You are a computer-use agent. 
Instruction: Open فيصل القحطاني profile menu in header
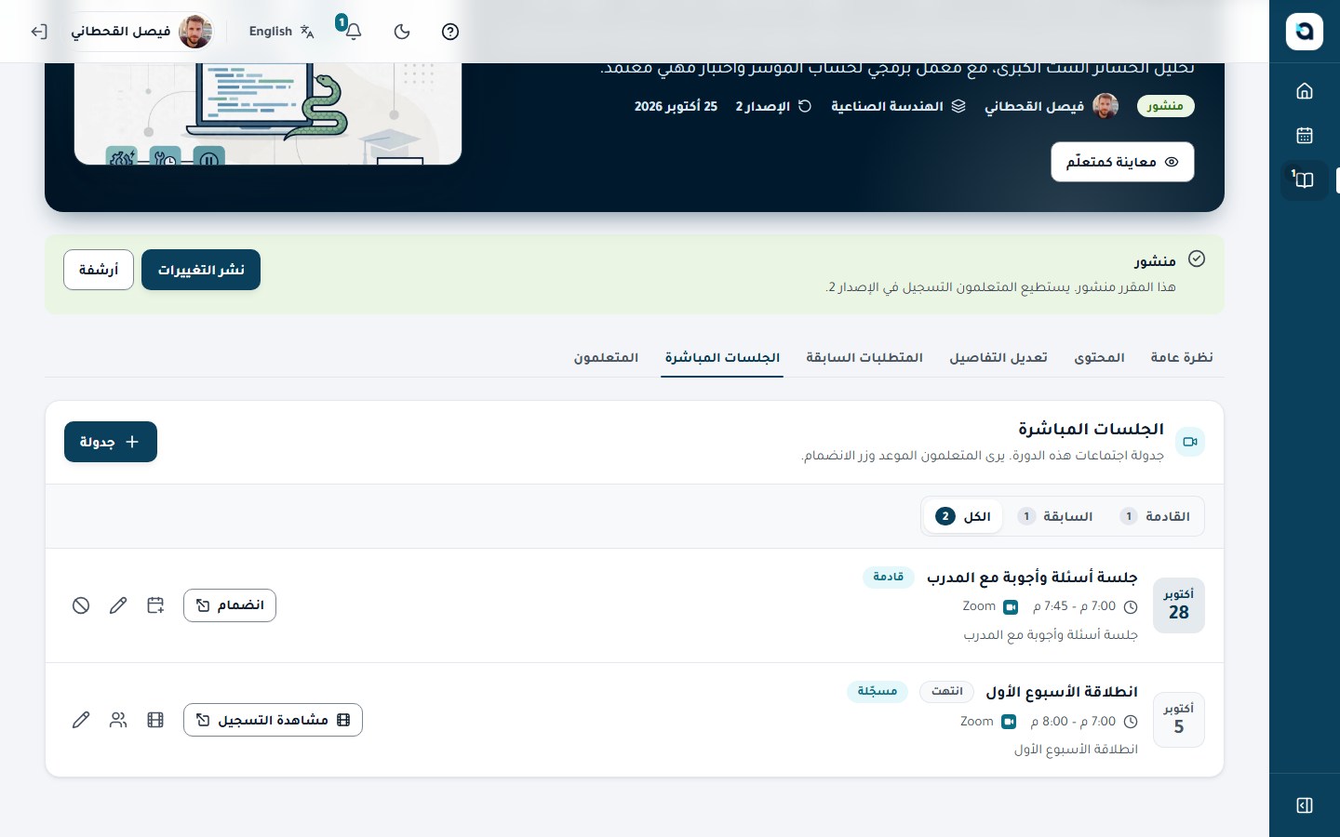141,32
